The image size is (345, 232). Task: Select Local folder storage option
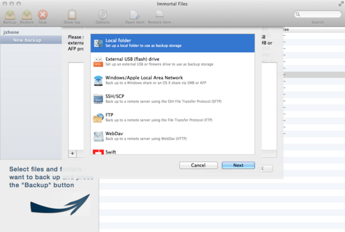click(x=172, y=43)
